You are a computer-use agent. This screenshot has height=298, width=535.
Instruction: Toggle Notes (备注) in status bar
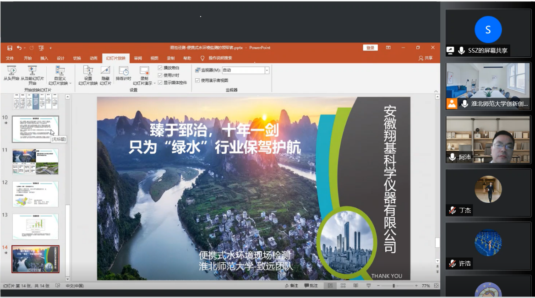[291, 286]
